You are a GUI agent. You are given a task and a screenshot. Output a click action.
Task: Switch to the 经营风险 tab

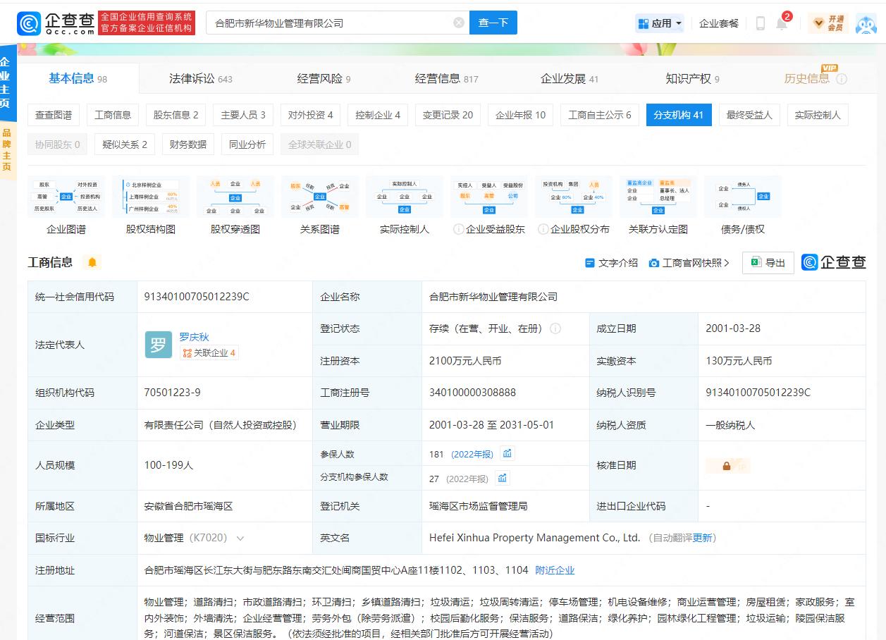(x=324, y=79)
